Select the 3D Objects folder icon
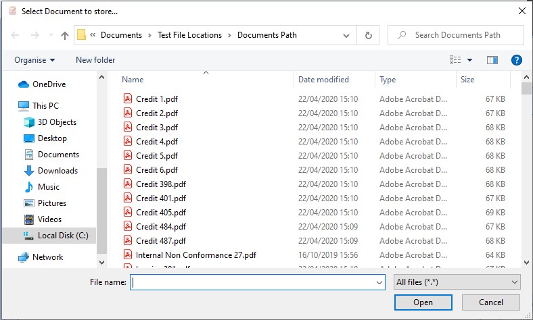 tap(29, 122)
